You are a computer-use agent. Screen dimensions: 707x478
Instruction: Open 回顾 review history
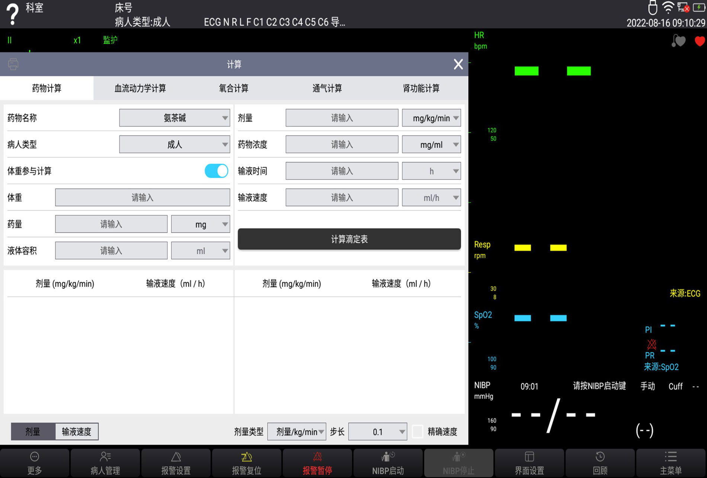pyautogui.click(x=600, y=462)
